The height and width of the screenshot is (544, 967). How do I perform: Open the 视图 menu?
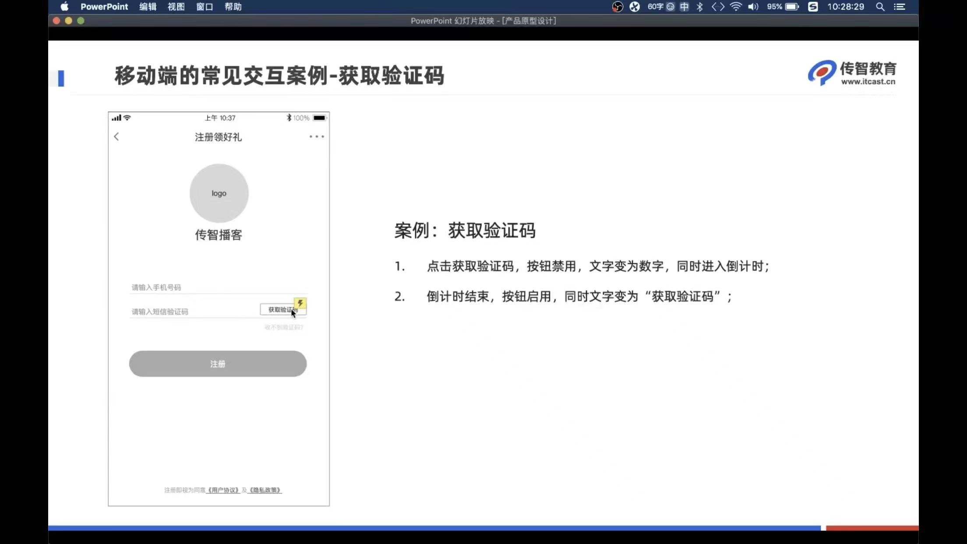pos(176,7)
